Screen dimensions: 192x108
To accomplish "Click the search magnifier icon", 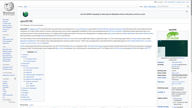I will (188, 6).
